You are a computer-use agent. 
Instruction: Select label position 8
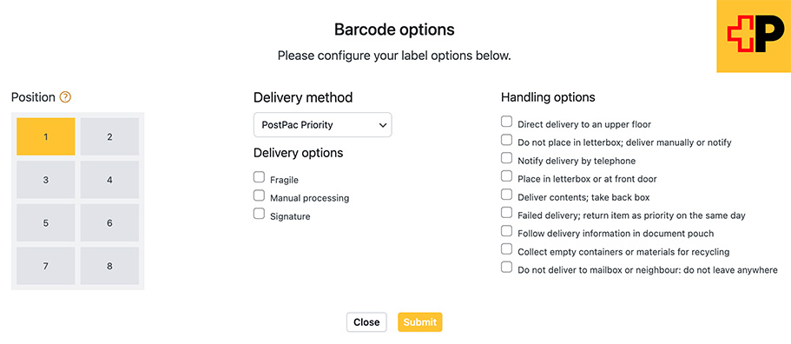109,266
